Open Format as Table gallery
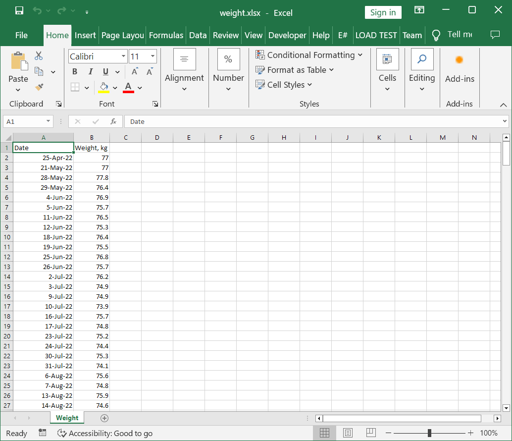This screenshot has height=441, width=512. click(295, 70)
